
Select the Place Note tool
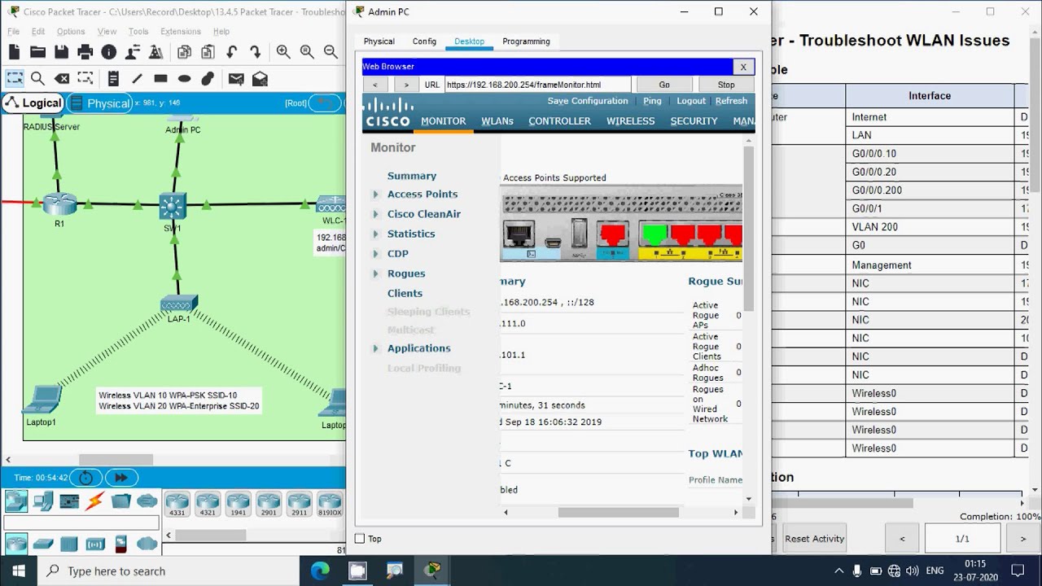pos(113,78)
